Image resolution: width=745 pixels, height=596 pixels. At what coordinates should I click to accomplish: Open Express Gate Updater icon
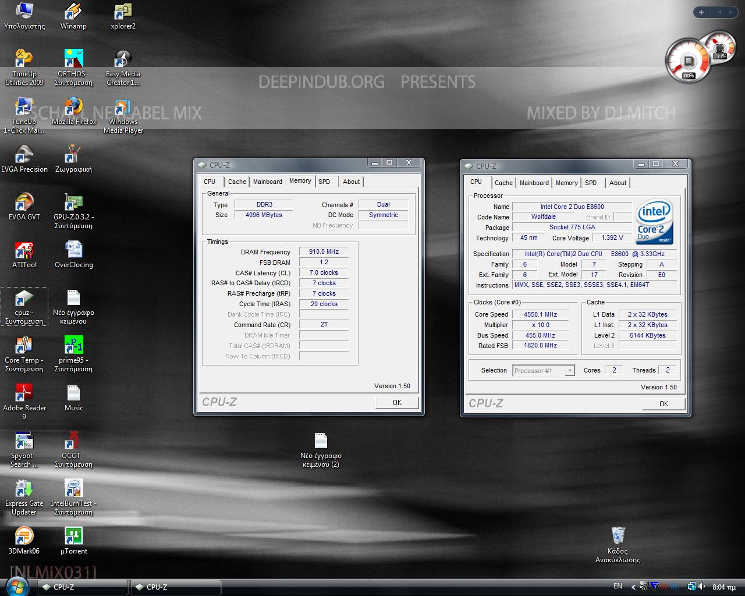(24, 498)
